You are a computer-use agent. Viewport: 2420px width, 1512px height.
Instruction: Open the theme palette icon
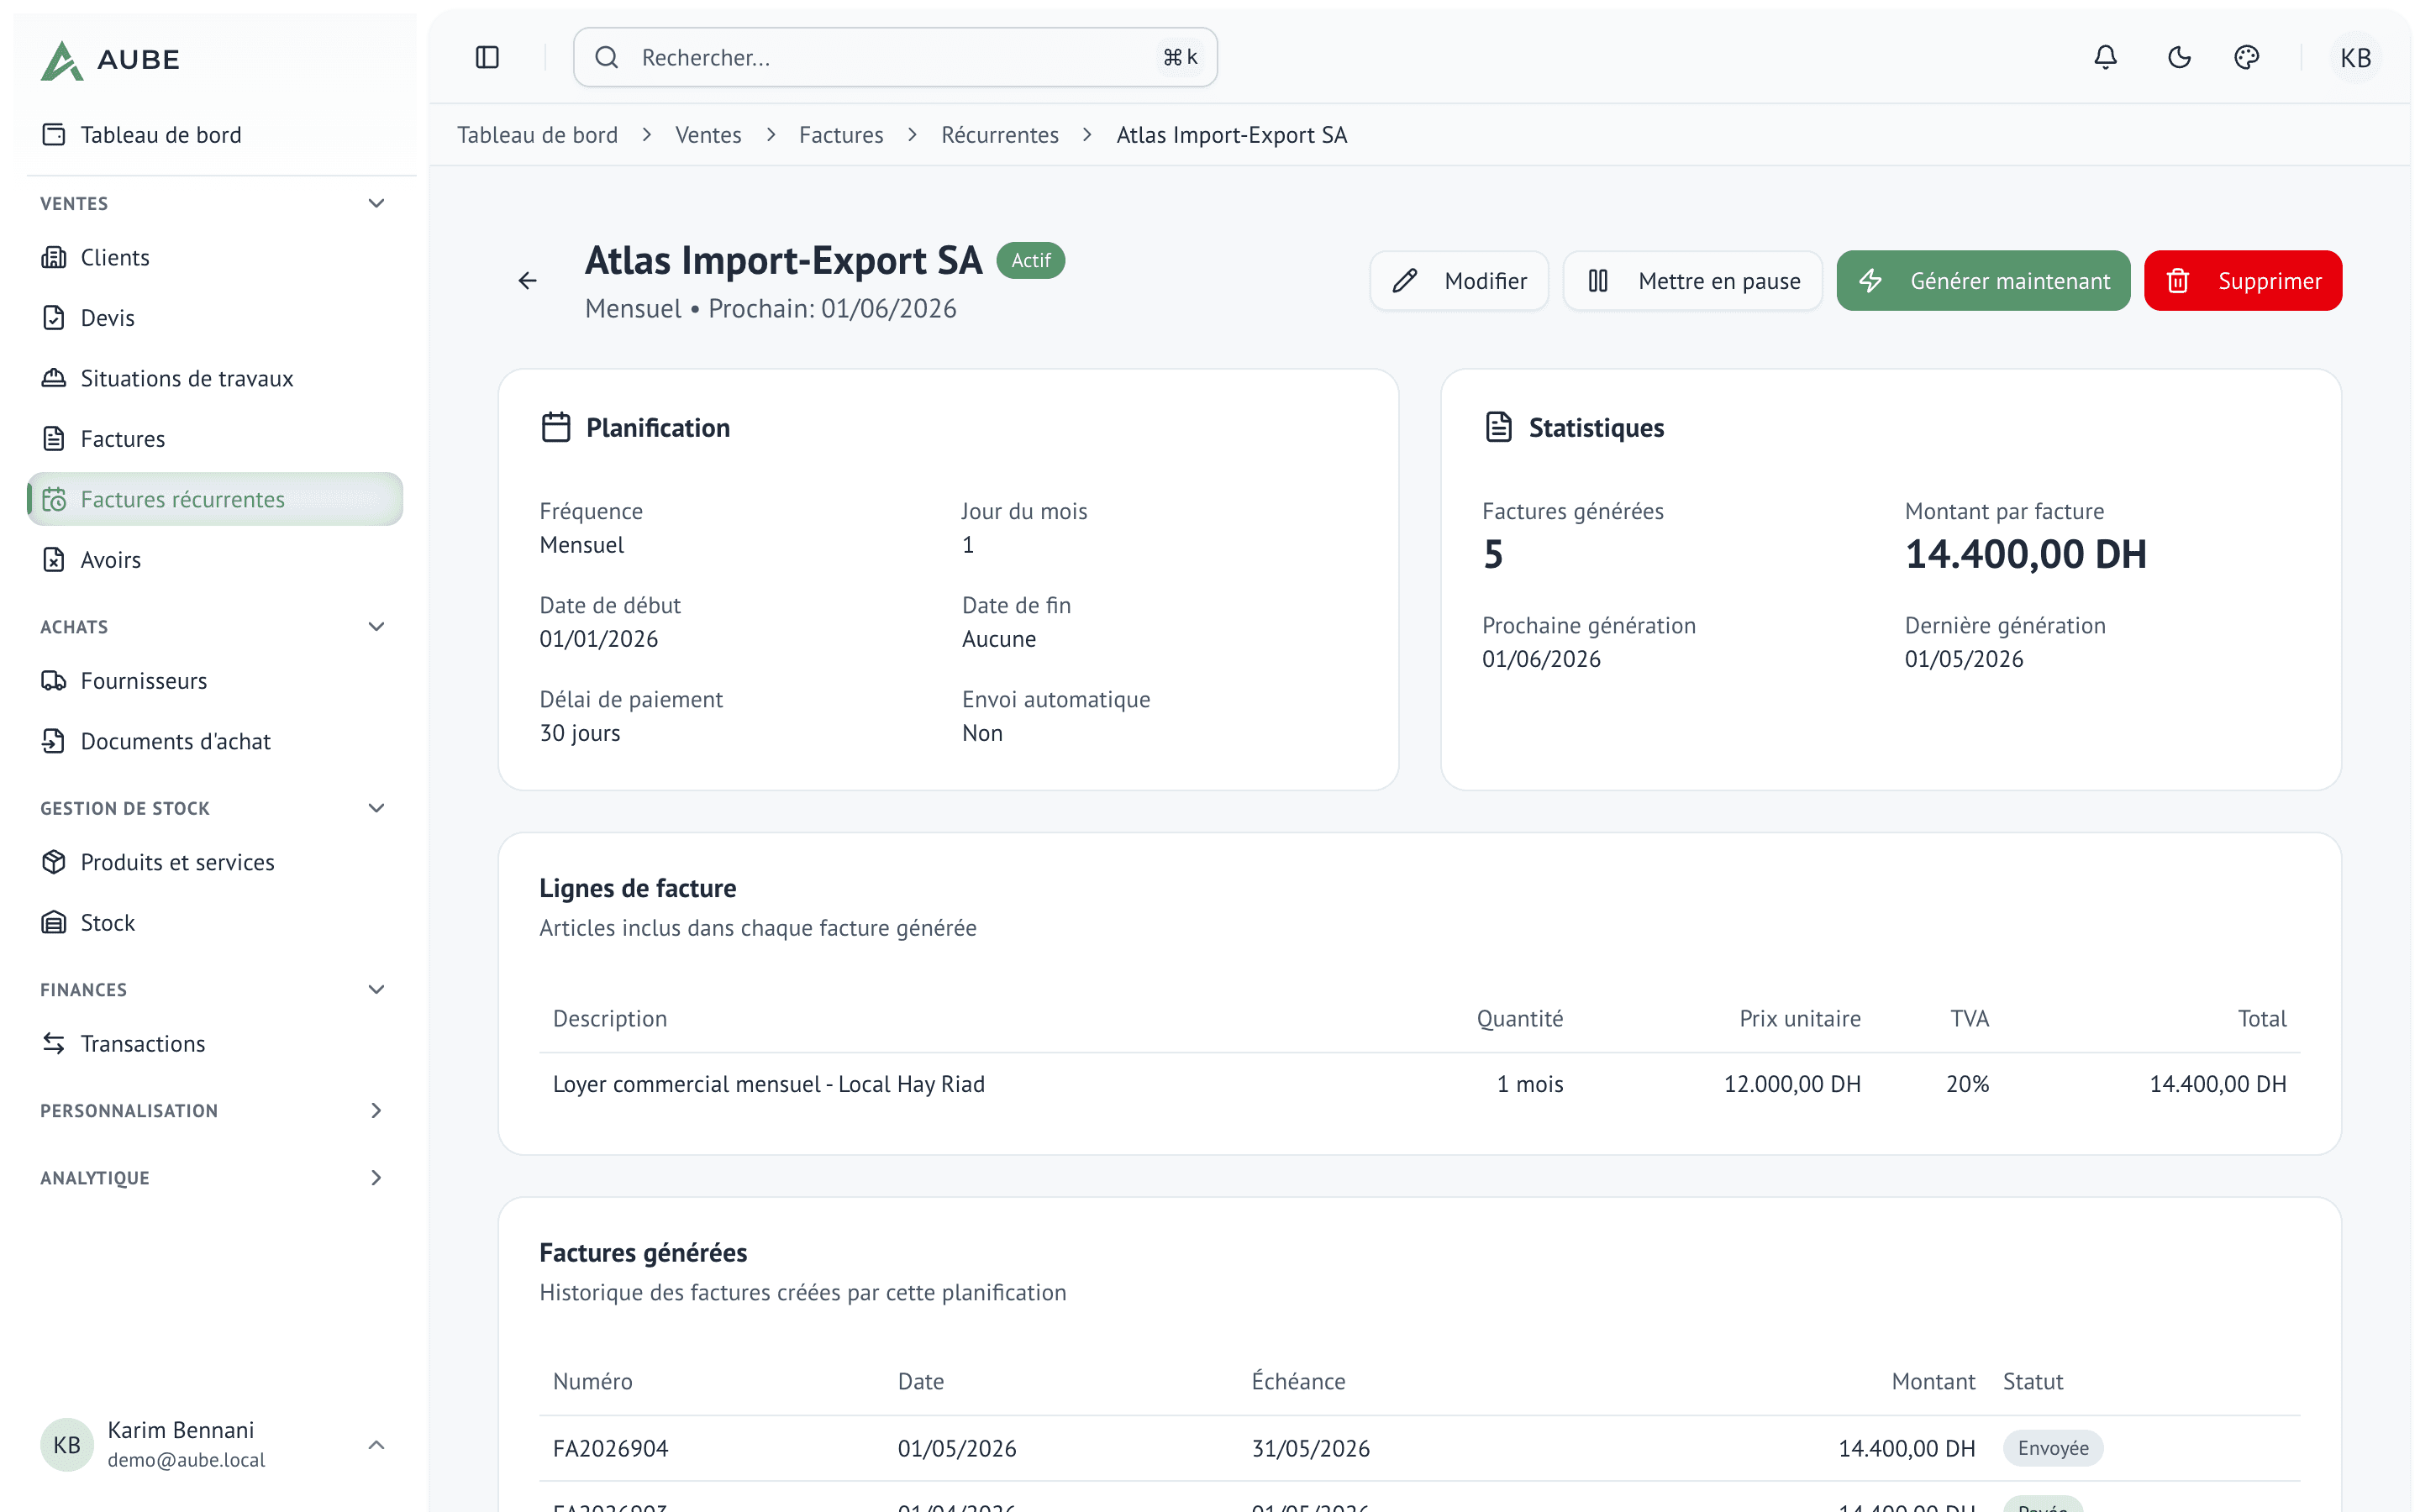click(x=2246, y=57)
